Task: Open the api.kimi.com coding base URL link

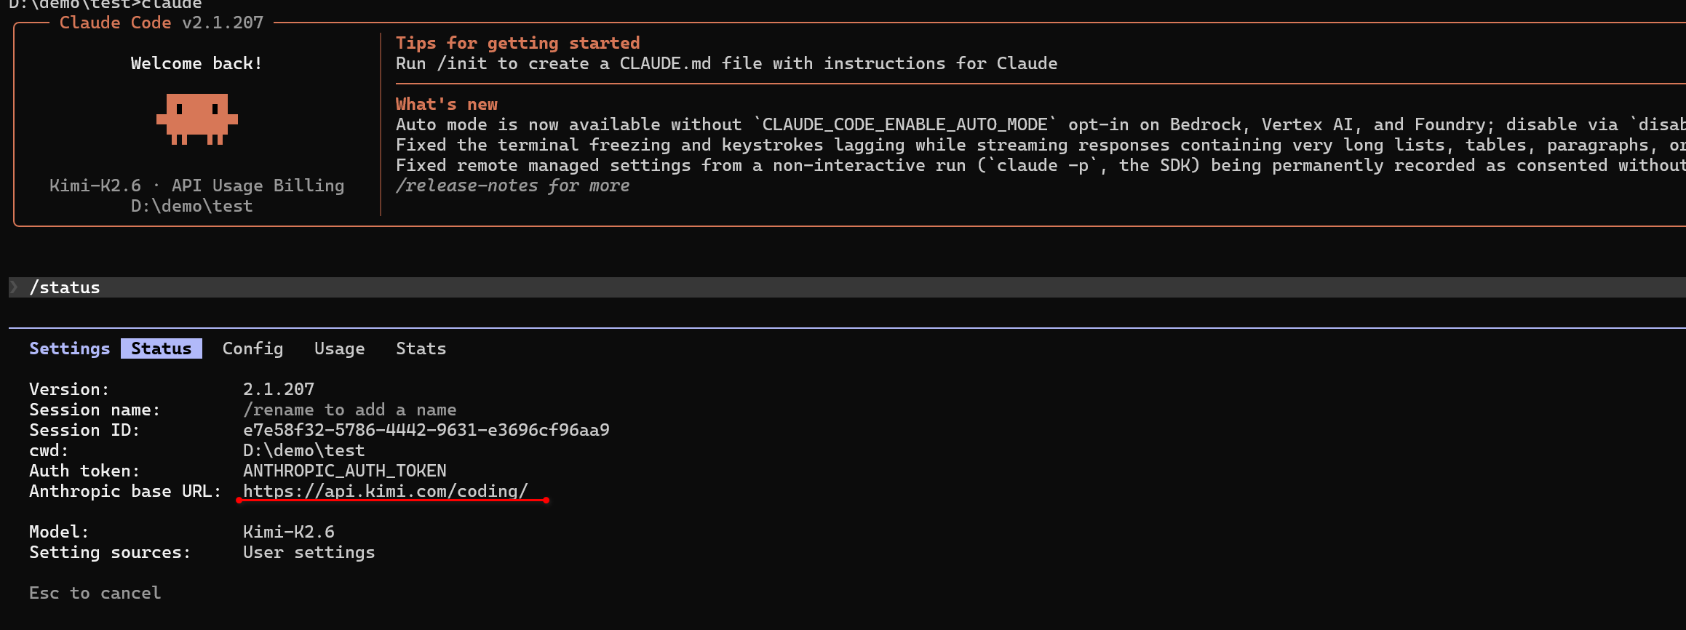Action: coord(386,491)
